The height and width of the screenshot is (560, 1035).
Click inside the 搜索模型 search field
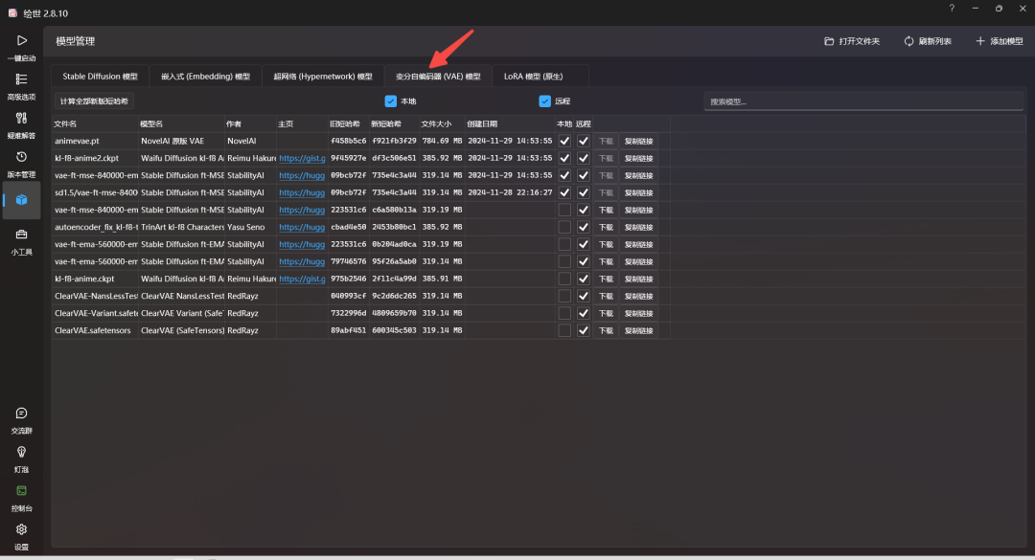point(862,100)
